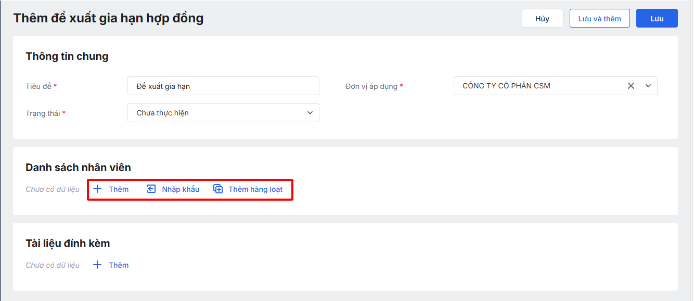Click the plus icon in Danh sách nhân viên
The image size is (694, 301).
[97, 189]
